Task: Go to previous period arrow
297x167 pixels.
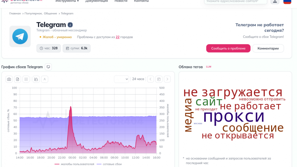Action: (x=150, y=79)
